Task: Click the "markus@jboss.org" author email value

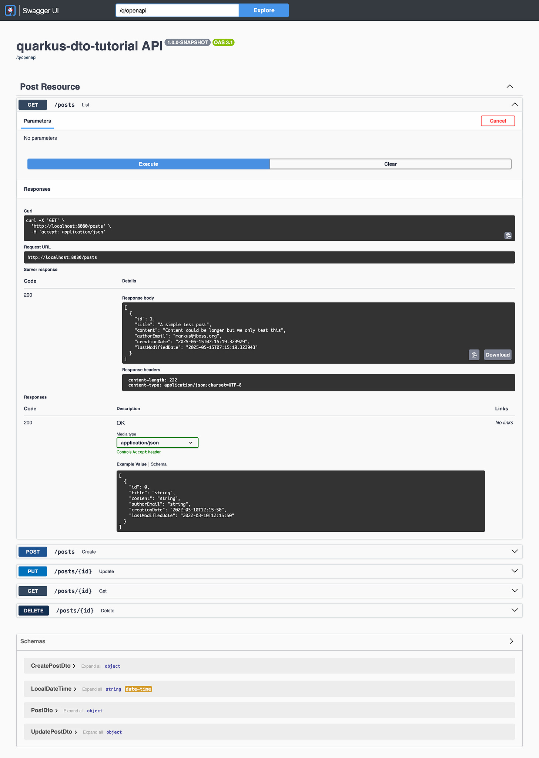Action: click(197, 336)
